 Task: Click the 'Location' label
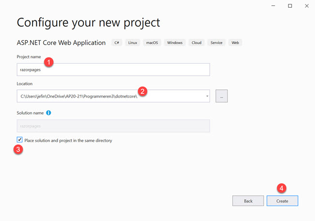(25, 84)
